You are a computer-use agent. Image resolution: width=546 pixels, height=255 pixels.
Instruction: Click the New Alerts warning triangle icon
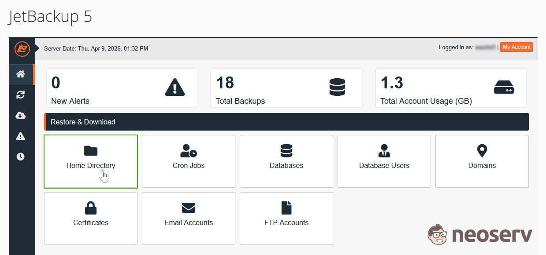click(x=175, y=87)
